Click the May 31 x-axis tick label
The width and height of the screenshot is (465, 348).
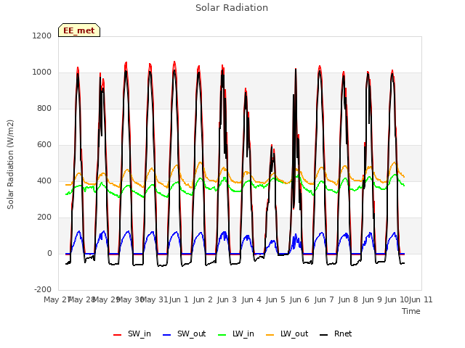(x=154, y=299)
